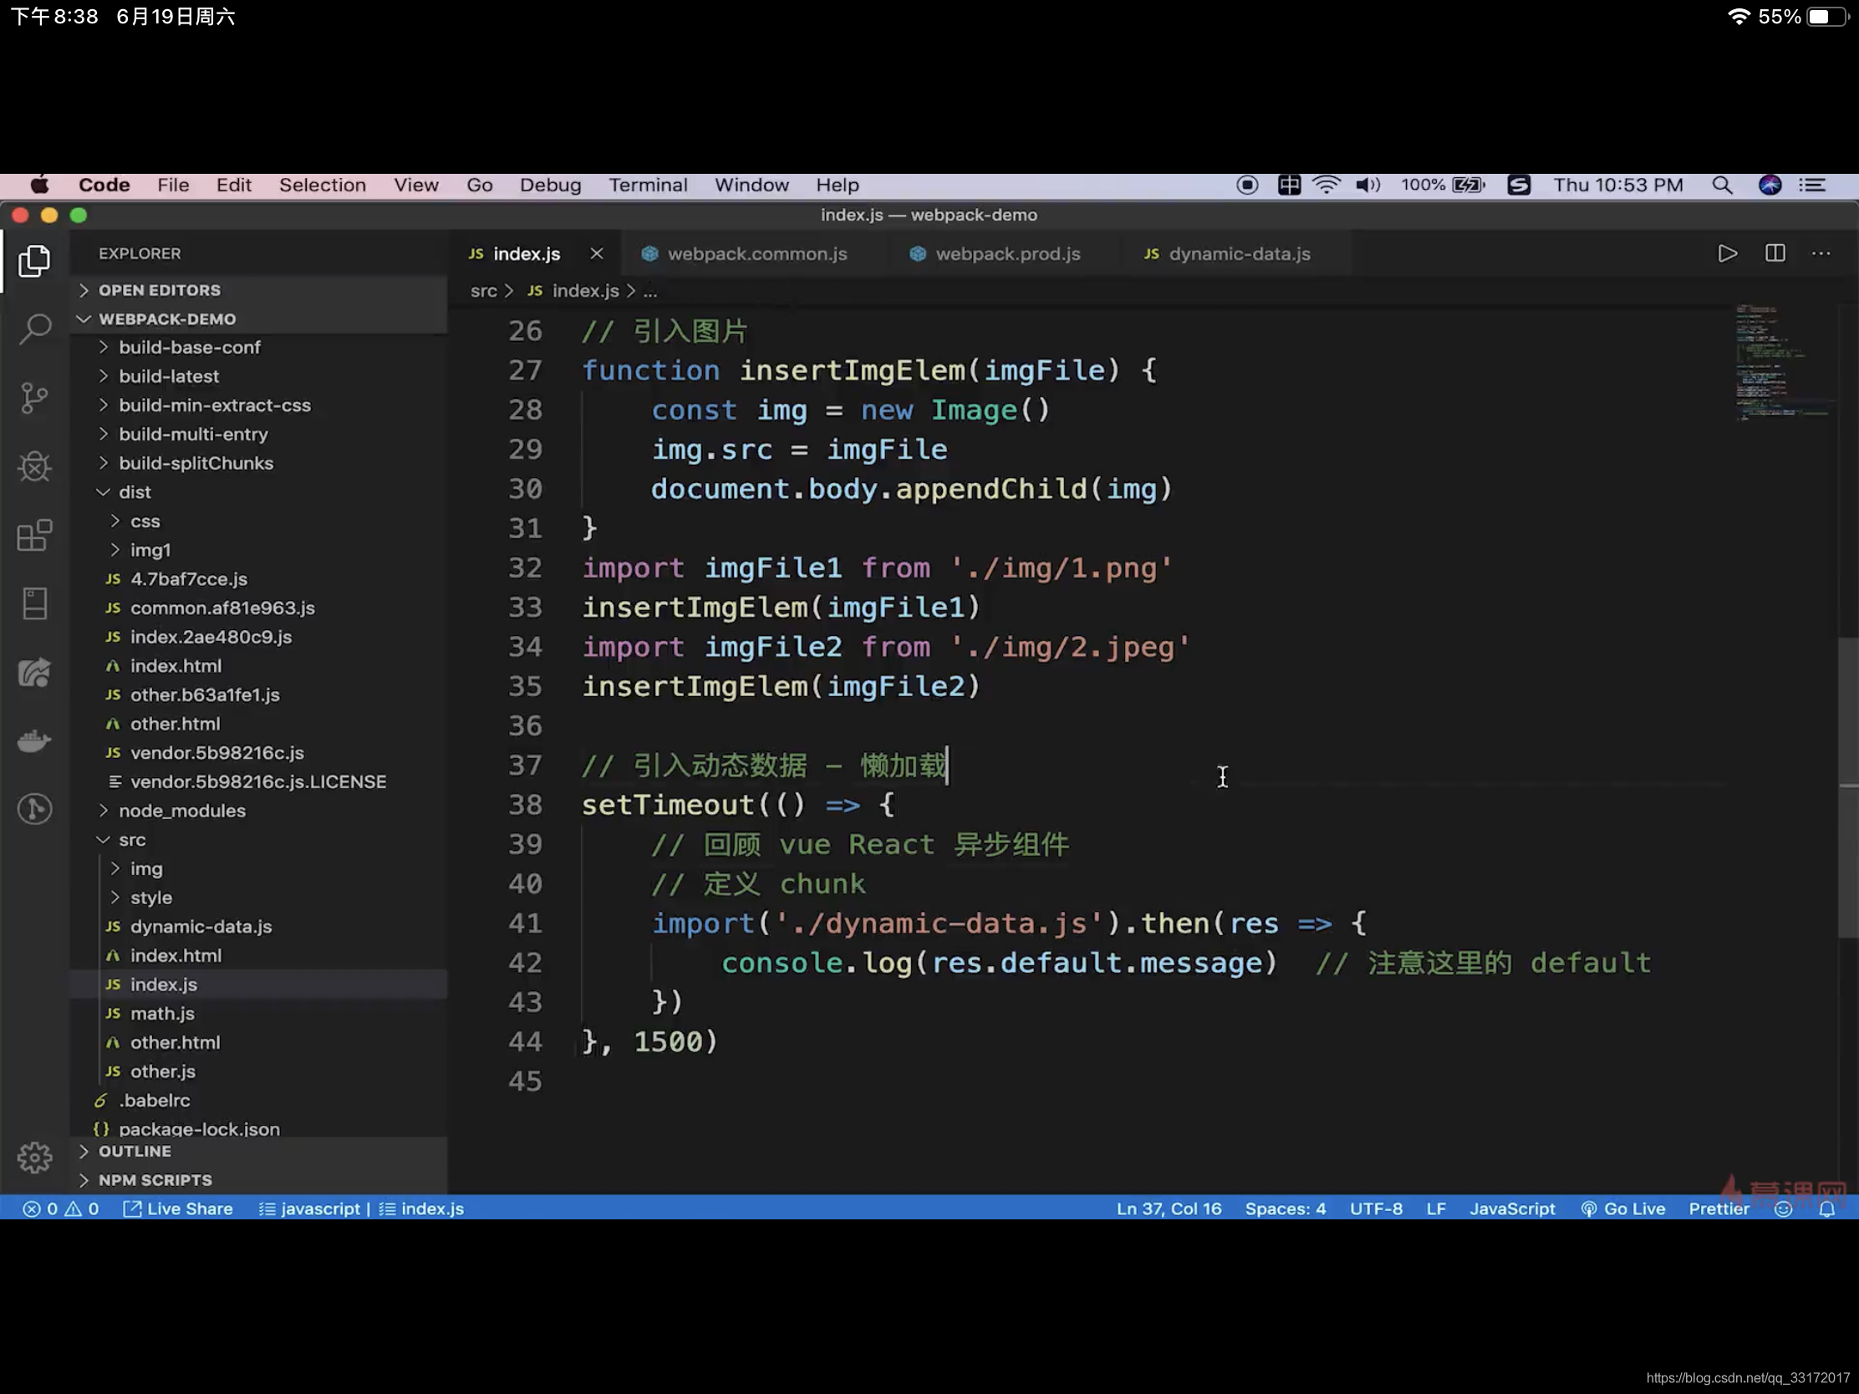
Task: Open the Debug menu
Action: [x=551, y=185]
